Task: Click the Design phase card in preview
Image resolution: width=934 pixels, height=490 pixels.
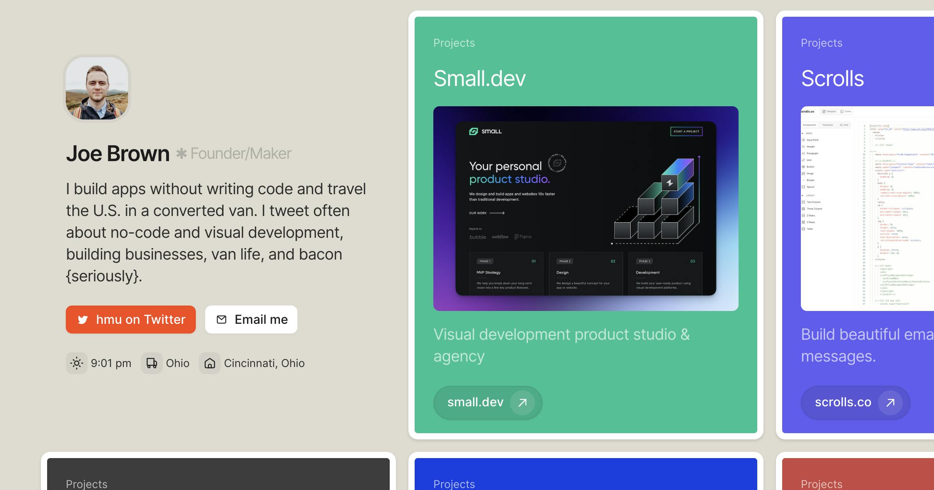Action: [x=586, y=274]
